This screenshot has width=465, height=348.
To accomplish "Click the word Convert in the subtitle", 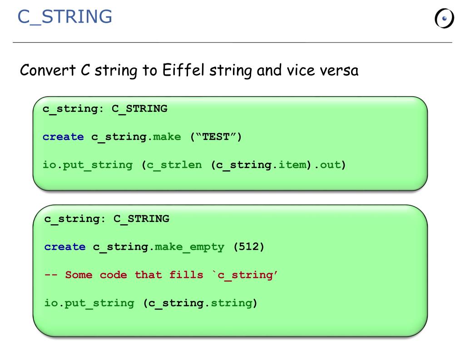I will click(48, 70).
